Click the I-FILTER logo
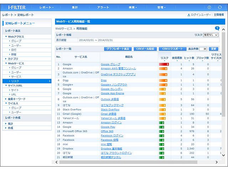The width and height of the screenshot is (228, 178). [17, 7]
